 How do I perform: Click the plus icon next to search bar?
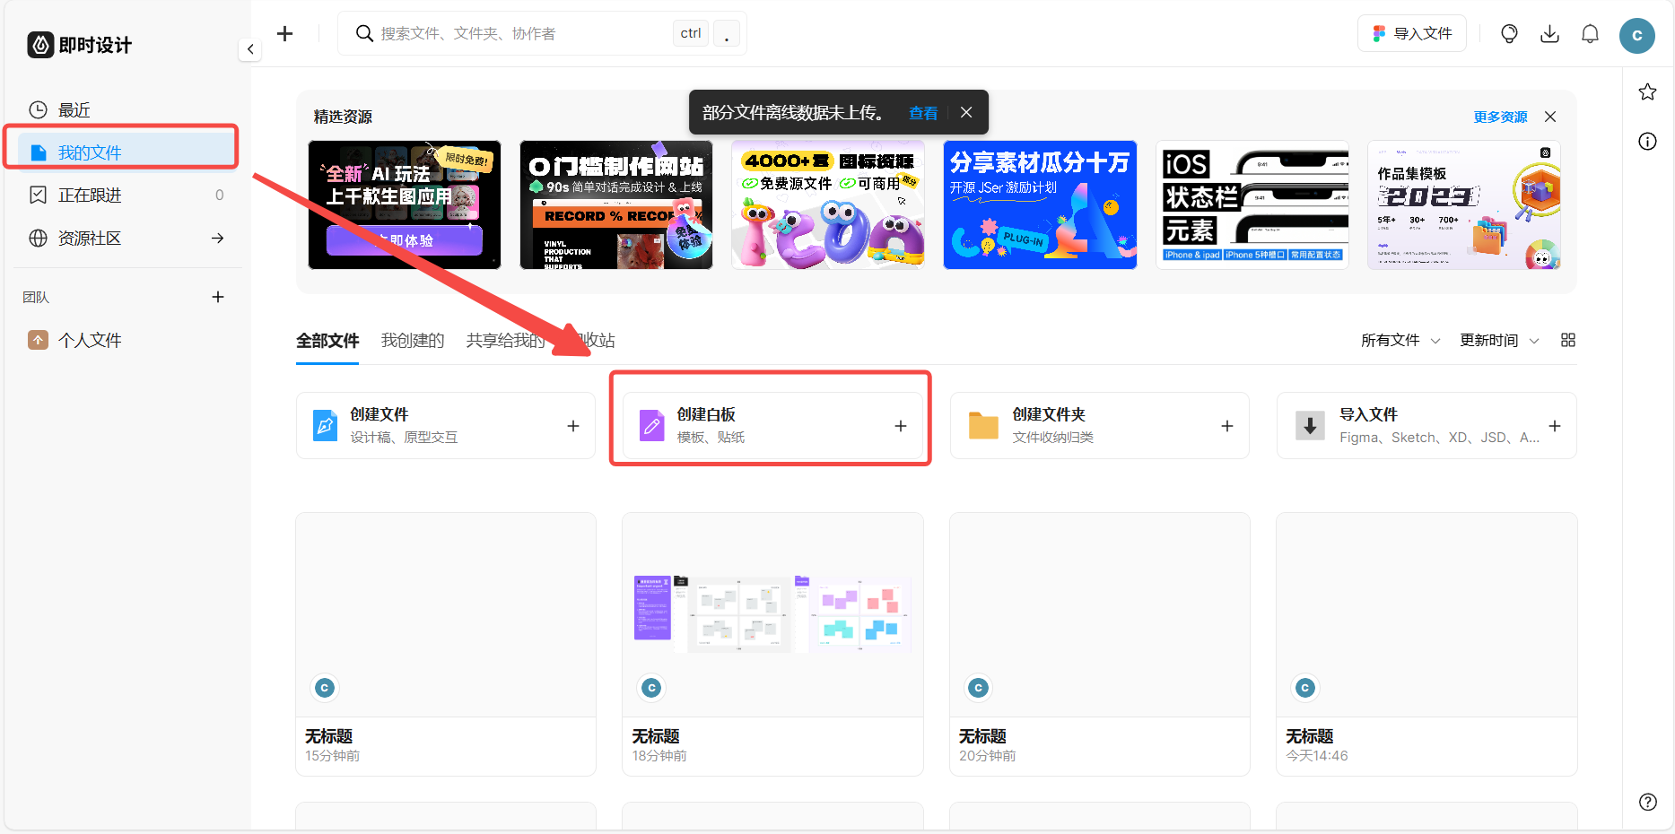[x=284, y=33]
